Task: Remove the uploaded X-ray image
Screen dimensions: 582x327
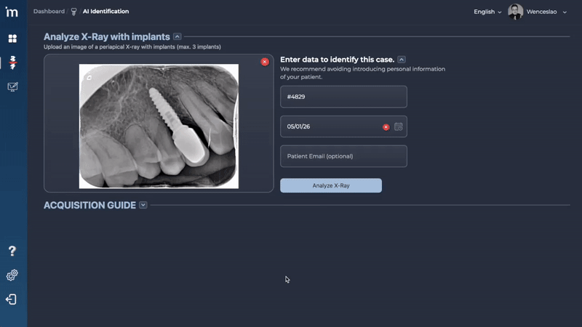Action: pyautogui.click(x=265, y=62)
